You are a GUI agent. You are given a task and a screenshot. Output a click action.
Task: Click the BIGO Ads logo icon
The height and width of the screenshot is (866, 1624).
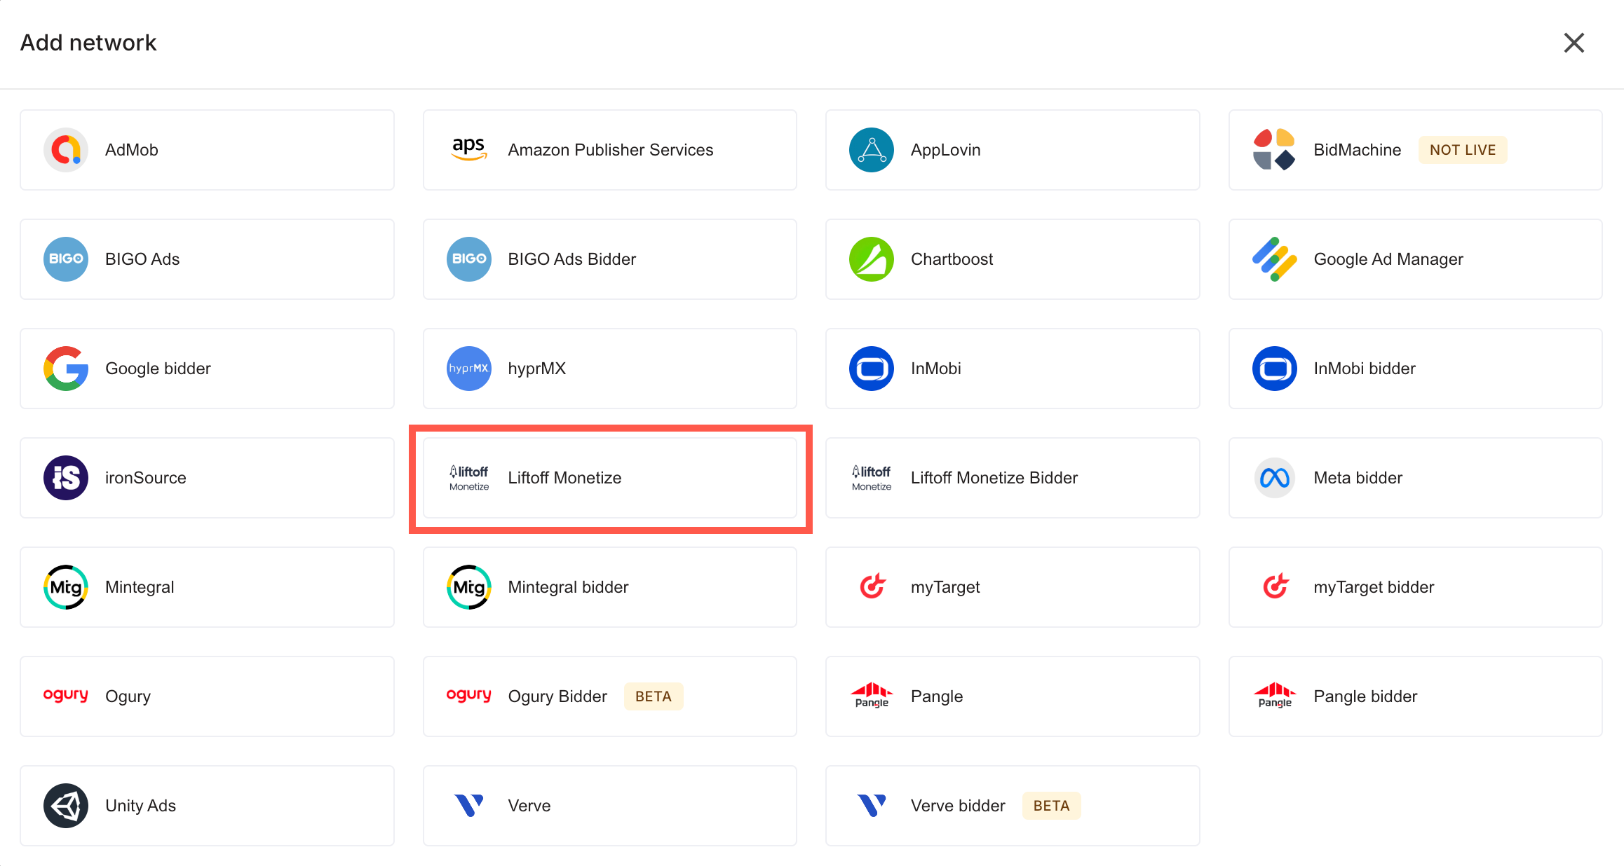[x=66, y=259]
